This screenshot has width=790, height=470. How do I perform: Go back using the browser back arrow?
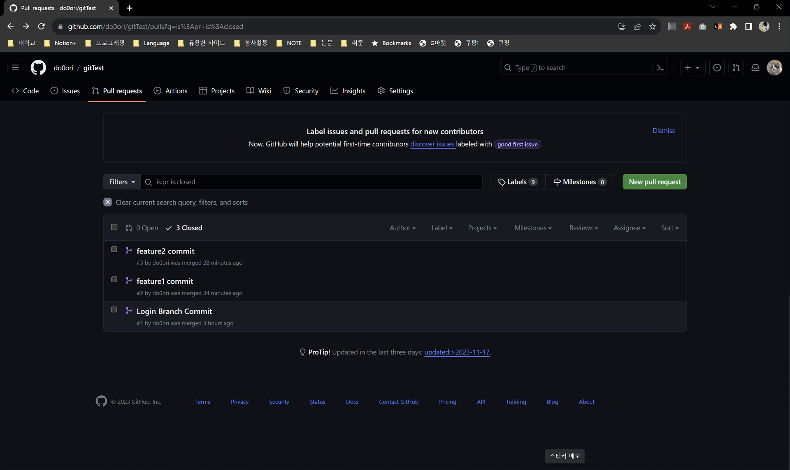click(11, 26)
